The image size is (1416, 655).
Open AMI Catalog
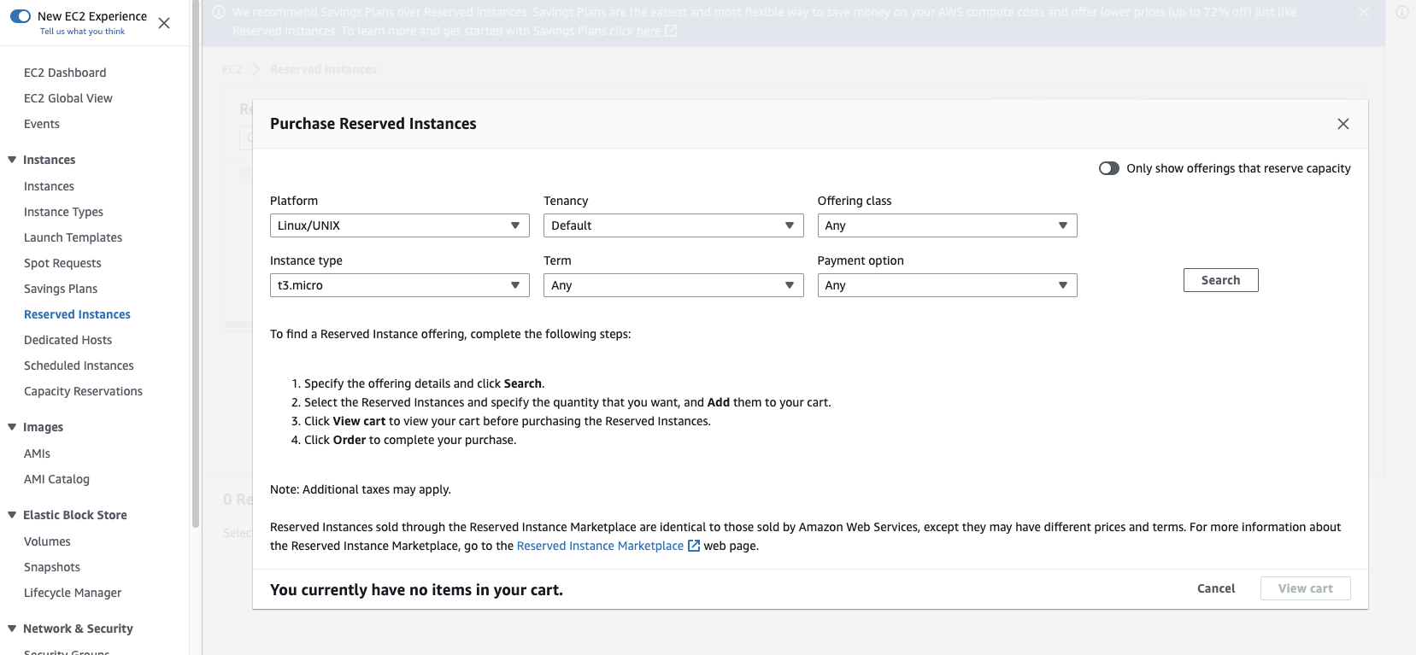[56, 479]
